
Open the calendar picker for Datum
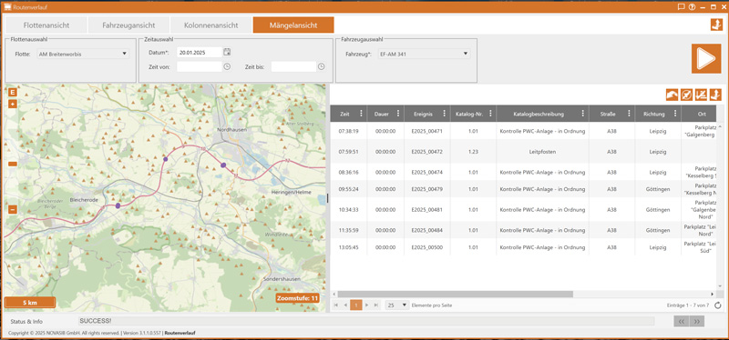coord(227,52)
